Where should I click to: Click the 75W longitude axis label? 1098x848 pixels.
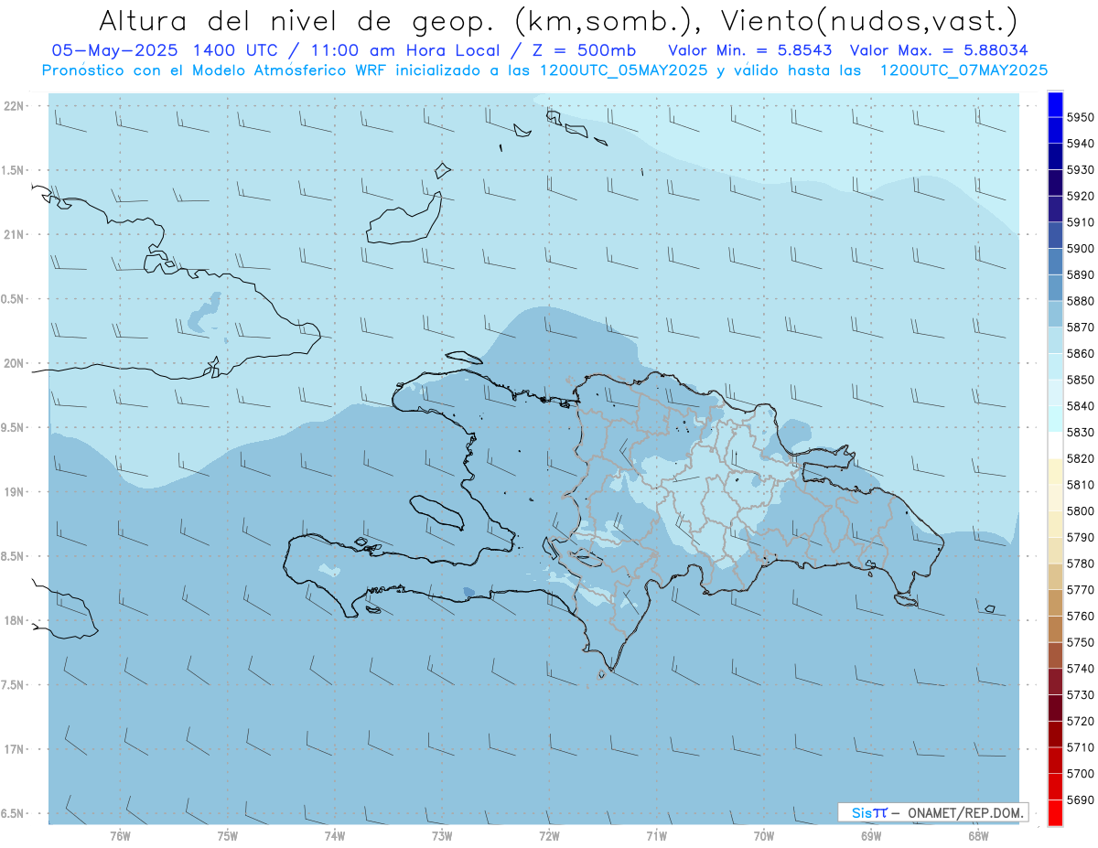pos(227,836)
